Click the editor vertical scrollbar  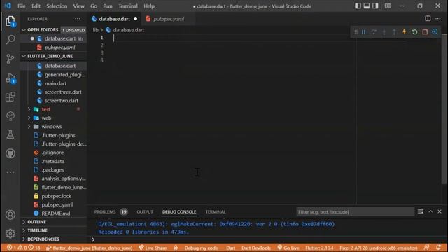[444, 108]
